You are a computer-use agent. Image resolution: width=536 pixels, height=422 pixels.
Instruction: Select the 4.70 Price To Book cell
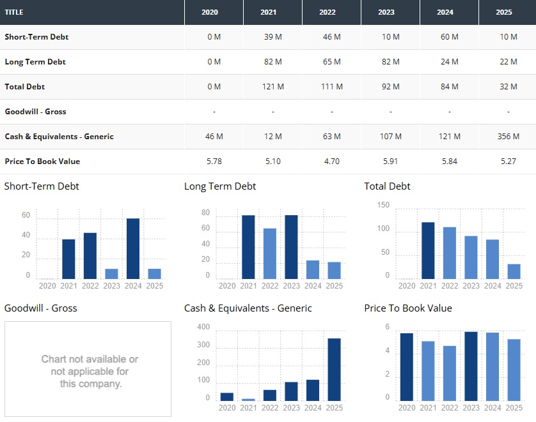(x=331, y=162)
